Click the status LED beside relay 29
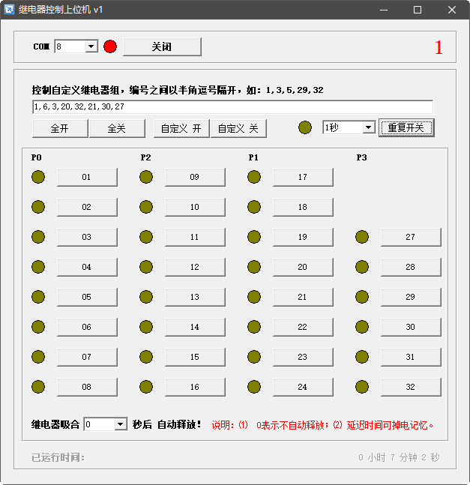Viewport: 470px width, 485px height. coord(362,297)
